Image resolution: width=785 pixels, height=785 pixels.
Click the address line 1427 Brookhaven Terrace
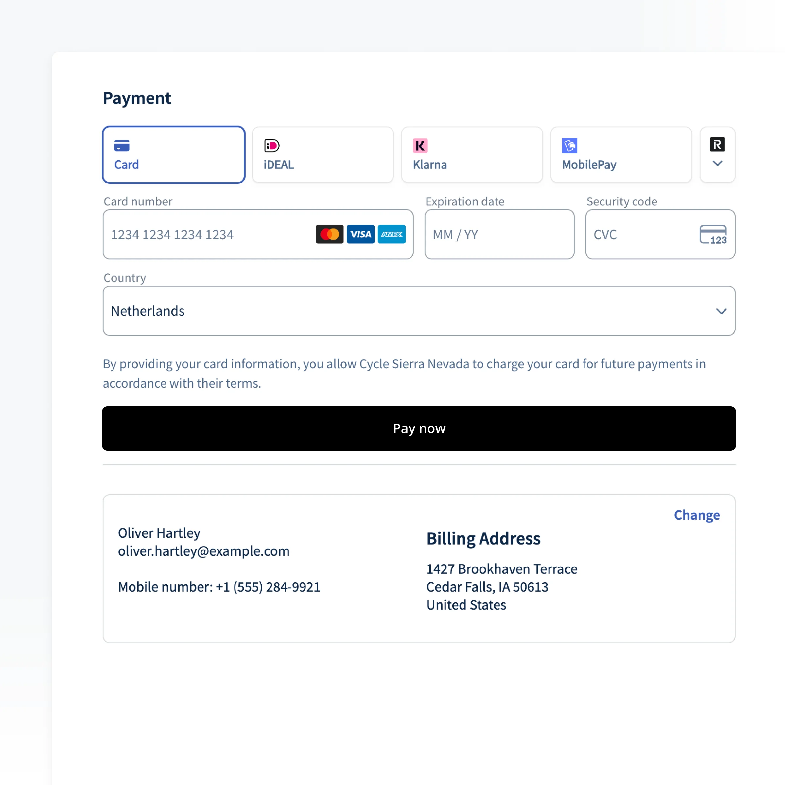point(501,569)
